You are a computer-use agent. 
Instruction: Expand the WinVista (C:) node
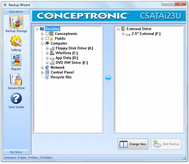click(x=47, y=53)
